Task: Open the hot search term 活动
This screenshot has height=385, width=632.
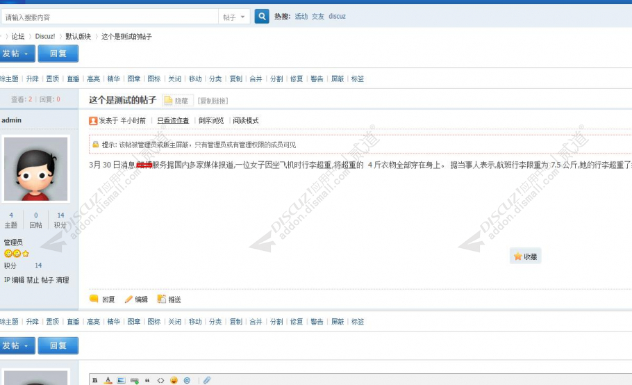Action: [x=301, y=17]
